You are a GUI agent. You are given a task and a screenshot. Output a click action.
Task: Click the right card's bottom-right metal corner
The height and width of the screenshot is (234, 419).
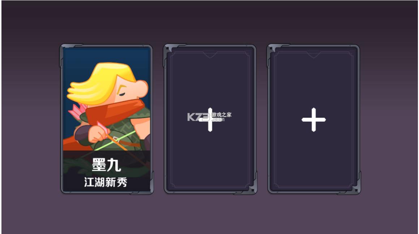(355, 189)
